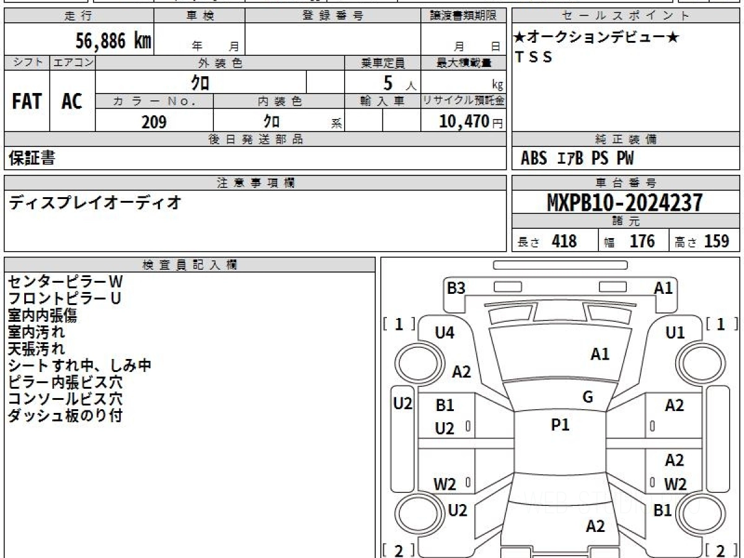Click the color number 209
Viewport: 744px width, 558px height.
point(154,122)
